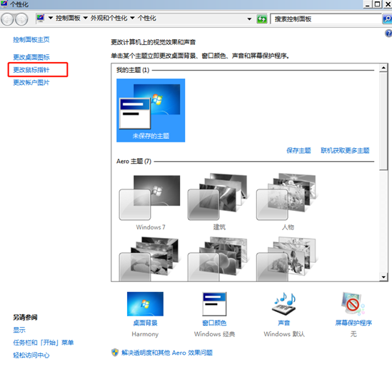392x369 pixels.
Task: Click the theme list scroll up arrow
Action: tap(383, 68)
